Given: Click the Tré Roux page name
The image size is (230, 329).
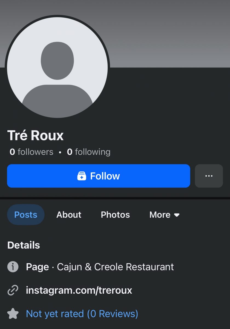Looking at the screenshot, I should [36, 135].
